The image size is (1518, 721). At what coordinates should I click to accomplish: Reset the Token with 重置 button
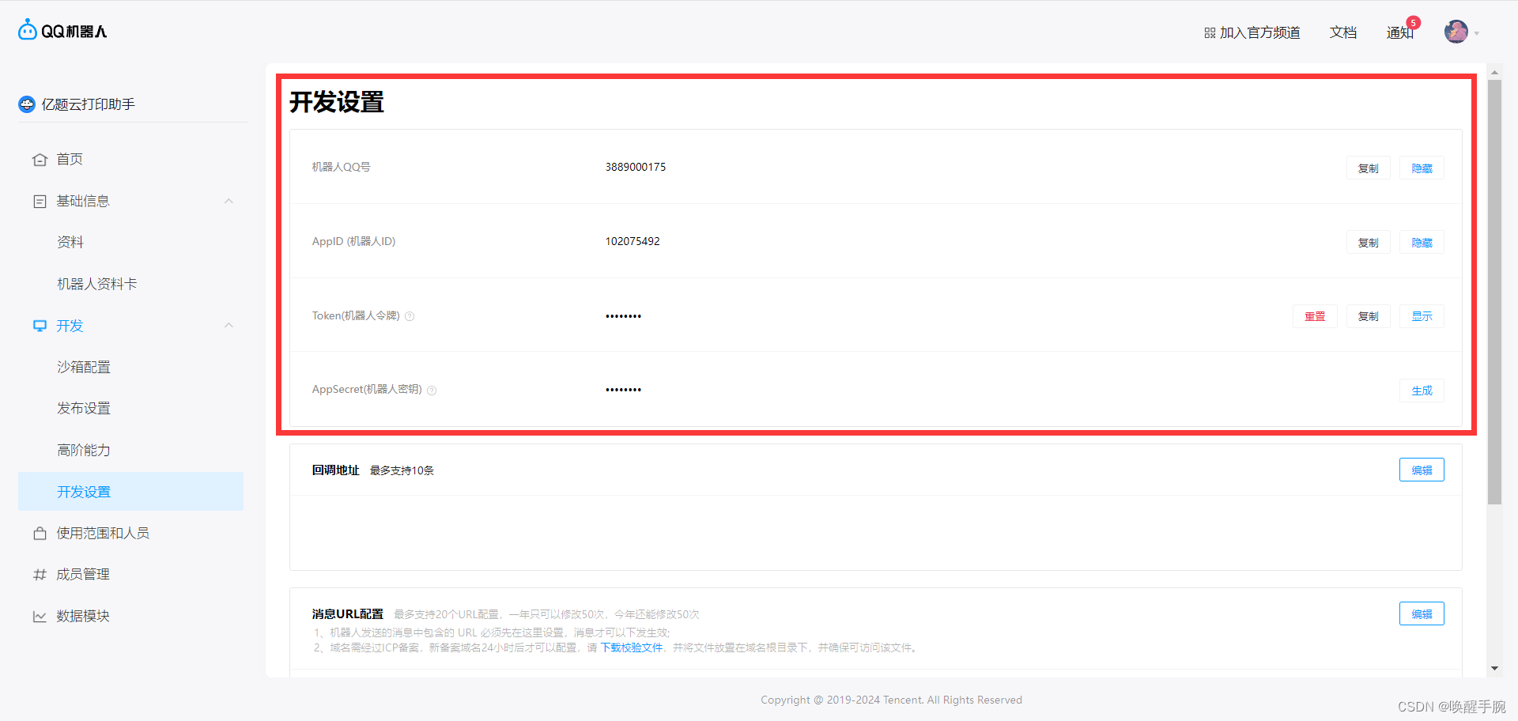pyautogui.click(x=1315, y=316)
